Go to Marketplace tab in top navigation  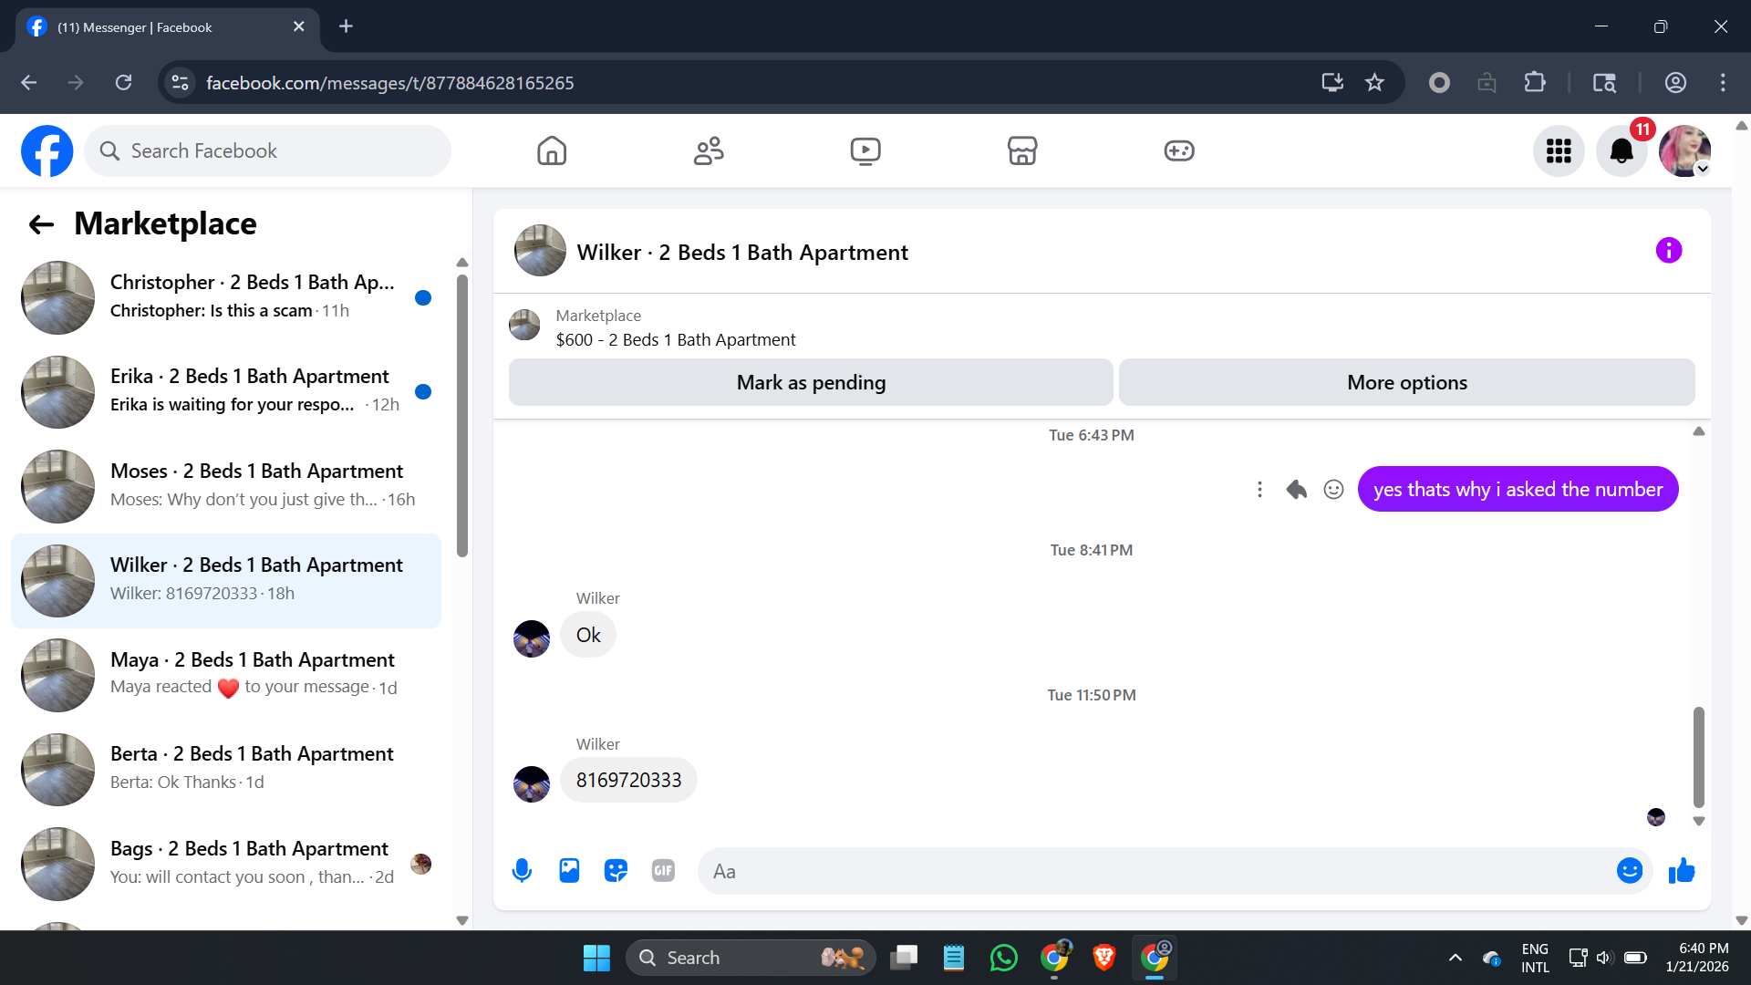coord(1021,151)
